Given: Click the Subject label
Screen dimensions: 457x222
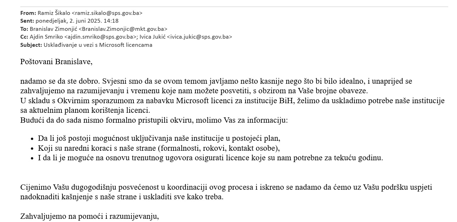Looking at the screenshot, I should click(31, 45).
